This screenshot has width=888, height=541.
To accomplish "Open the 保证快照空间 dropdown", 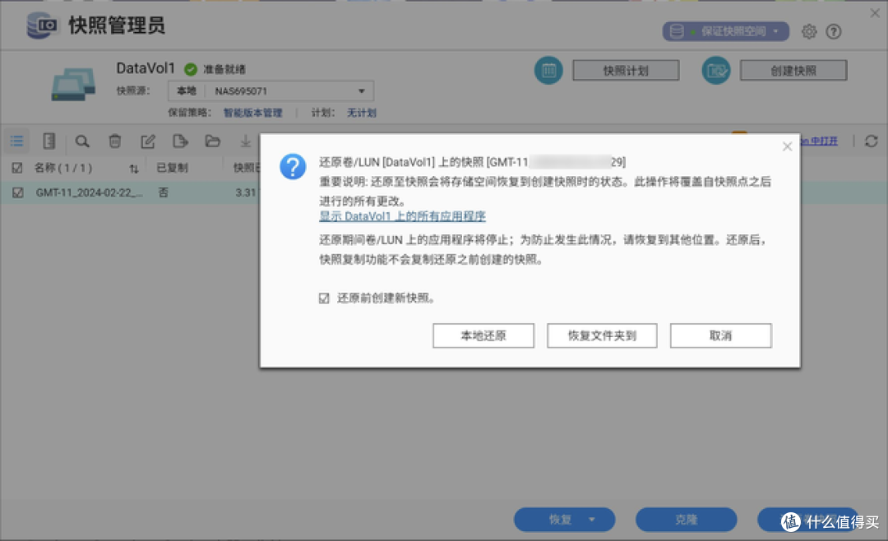I will [726, 31].
